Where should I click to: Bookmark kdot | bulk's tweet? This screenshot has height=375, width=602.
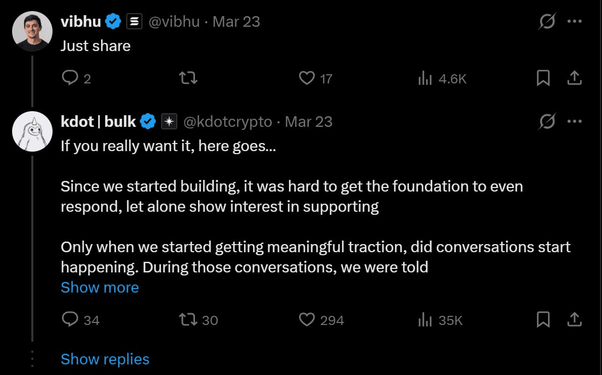click(543, 319)
